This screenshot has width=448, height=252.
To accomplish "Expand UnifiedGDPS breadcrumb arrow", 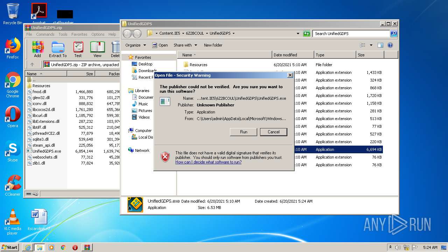I will coord(233,34).
